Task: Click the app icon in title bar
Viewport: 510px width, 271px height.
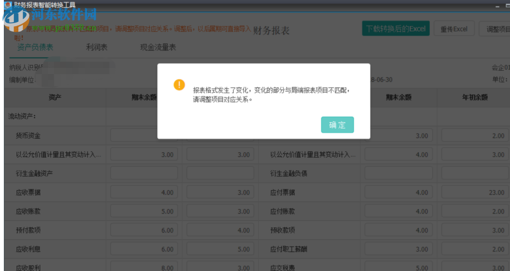Action: (x=8, y=5)
